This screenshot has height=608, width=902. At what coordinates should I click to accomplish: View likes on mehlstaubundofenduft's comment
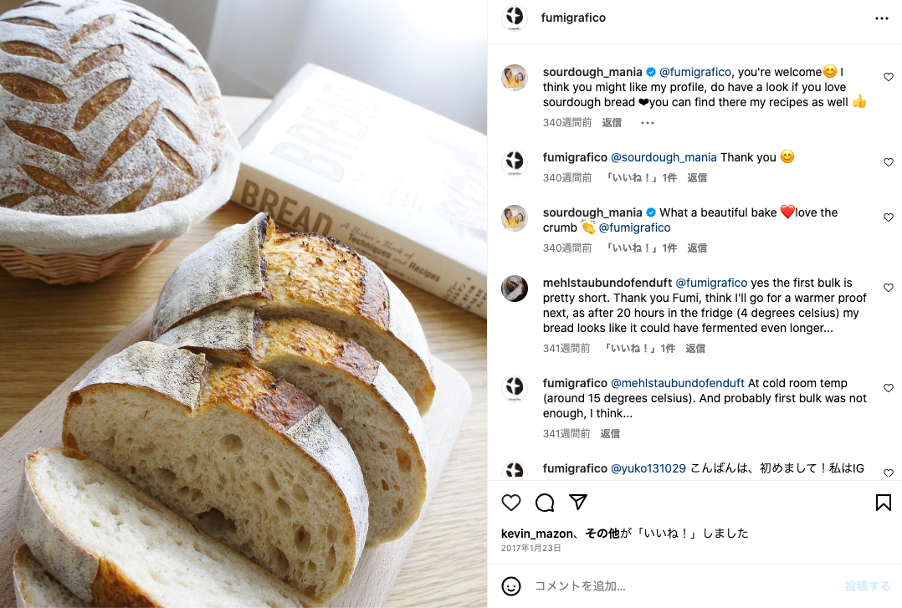pyautogui.click(x=639, y=349)
